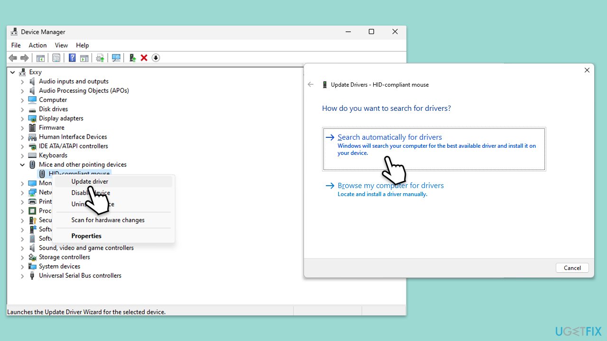Click the Firmware chip icon in tree
607x341 pixels.
coord(32,127)
